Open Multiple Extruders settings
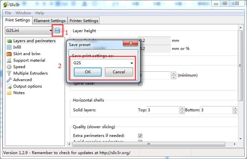Viewport: 247px width, 159px height. click(30, 73)
